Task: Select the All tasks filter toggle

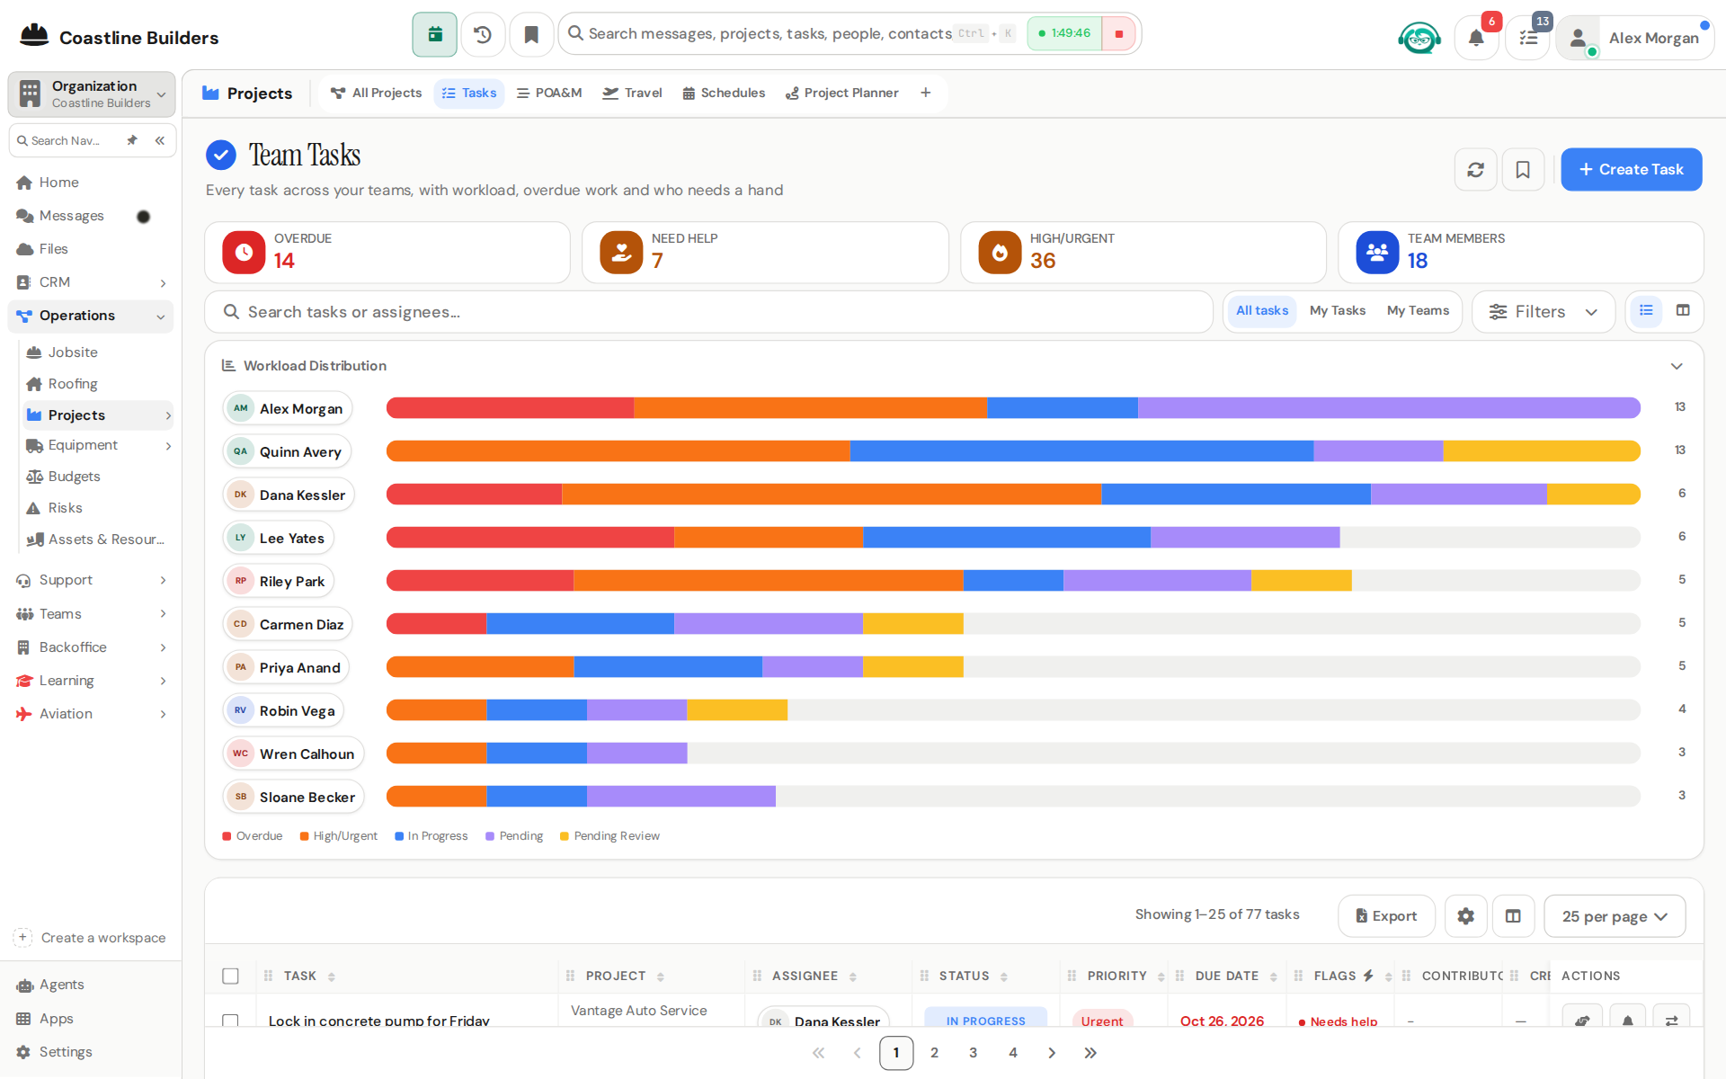Action: [1261, 310]
